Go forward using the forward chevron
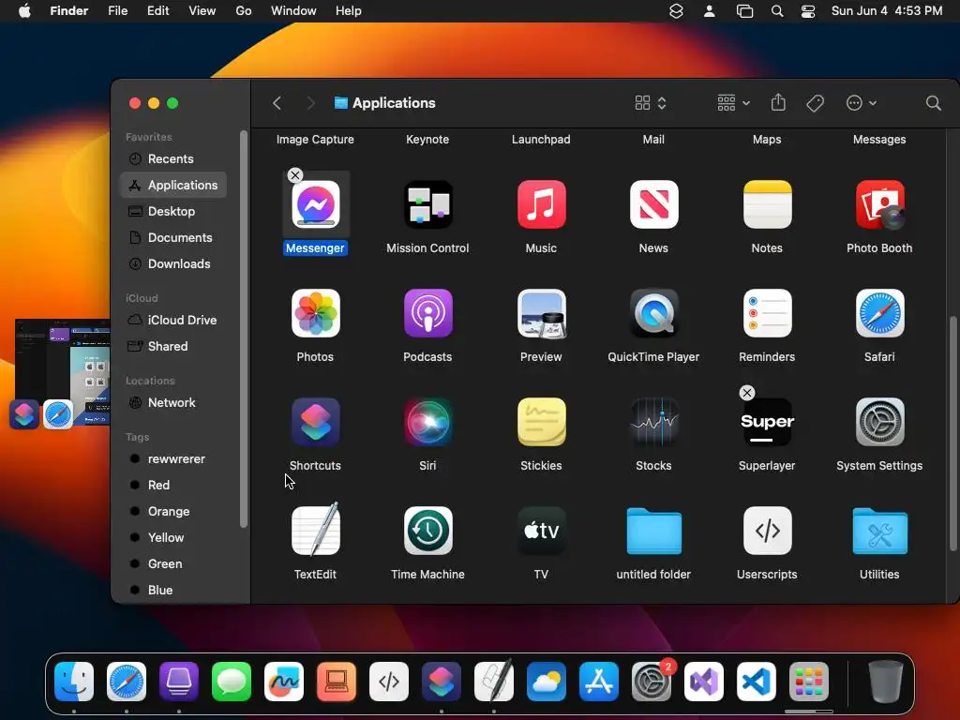This screenshot has height=720, width=960. pyautogui.click(x=310, y=103)
